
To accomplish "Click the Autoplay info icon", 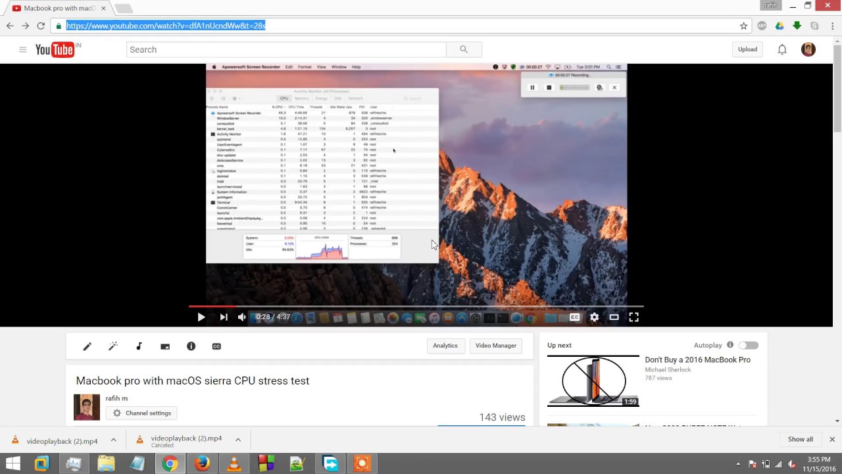I will (730, 345).
